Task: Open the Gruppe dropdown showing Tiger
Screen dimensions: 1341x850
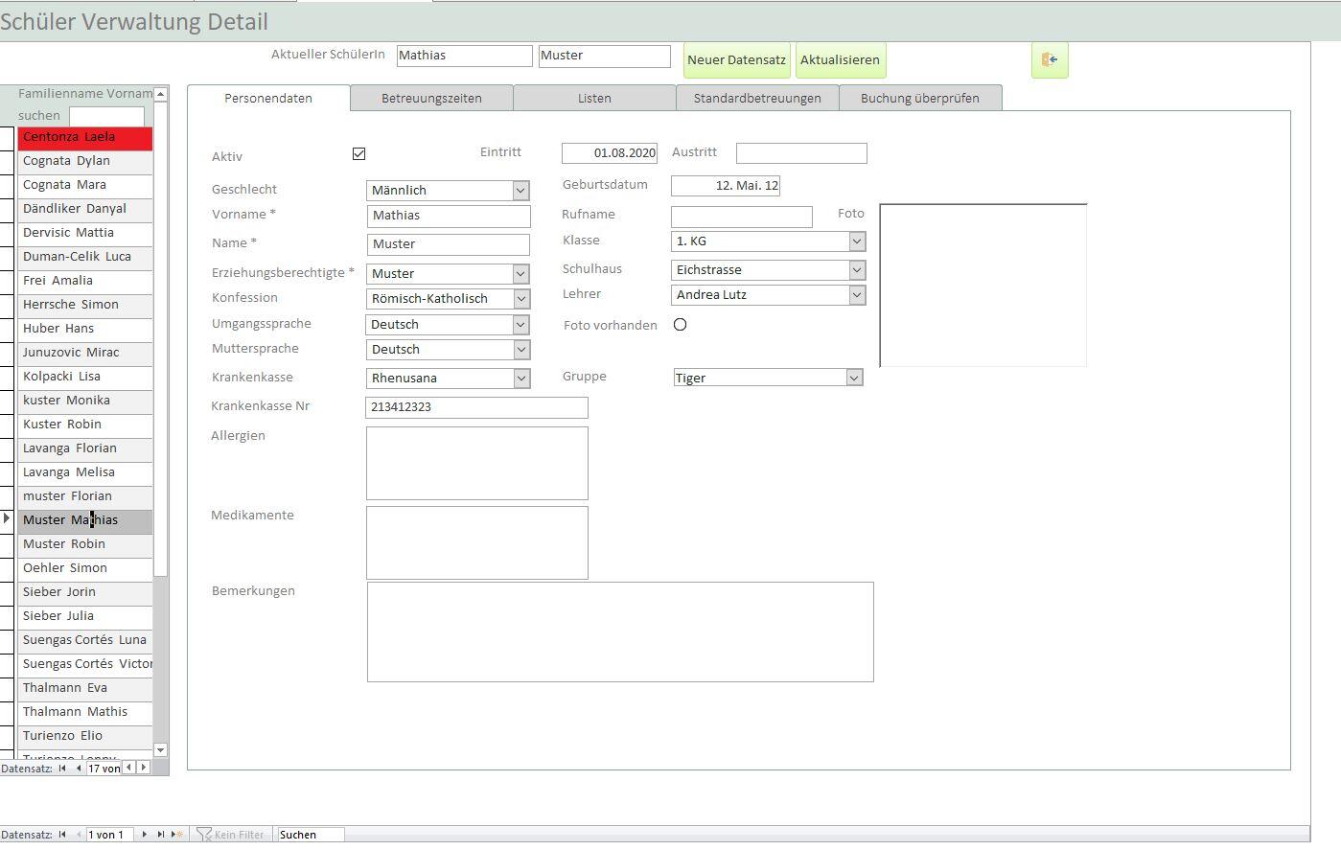Action: [x=853, y=378]
